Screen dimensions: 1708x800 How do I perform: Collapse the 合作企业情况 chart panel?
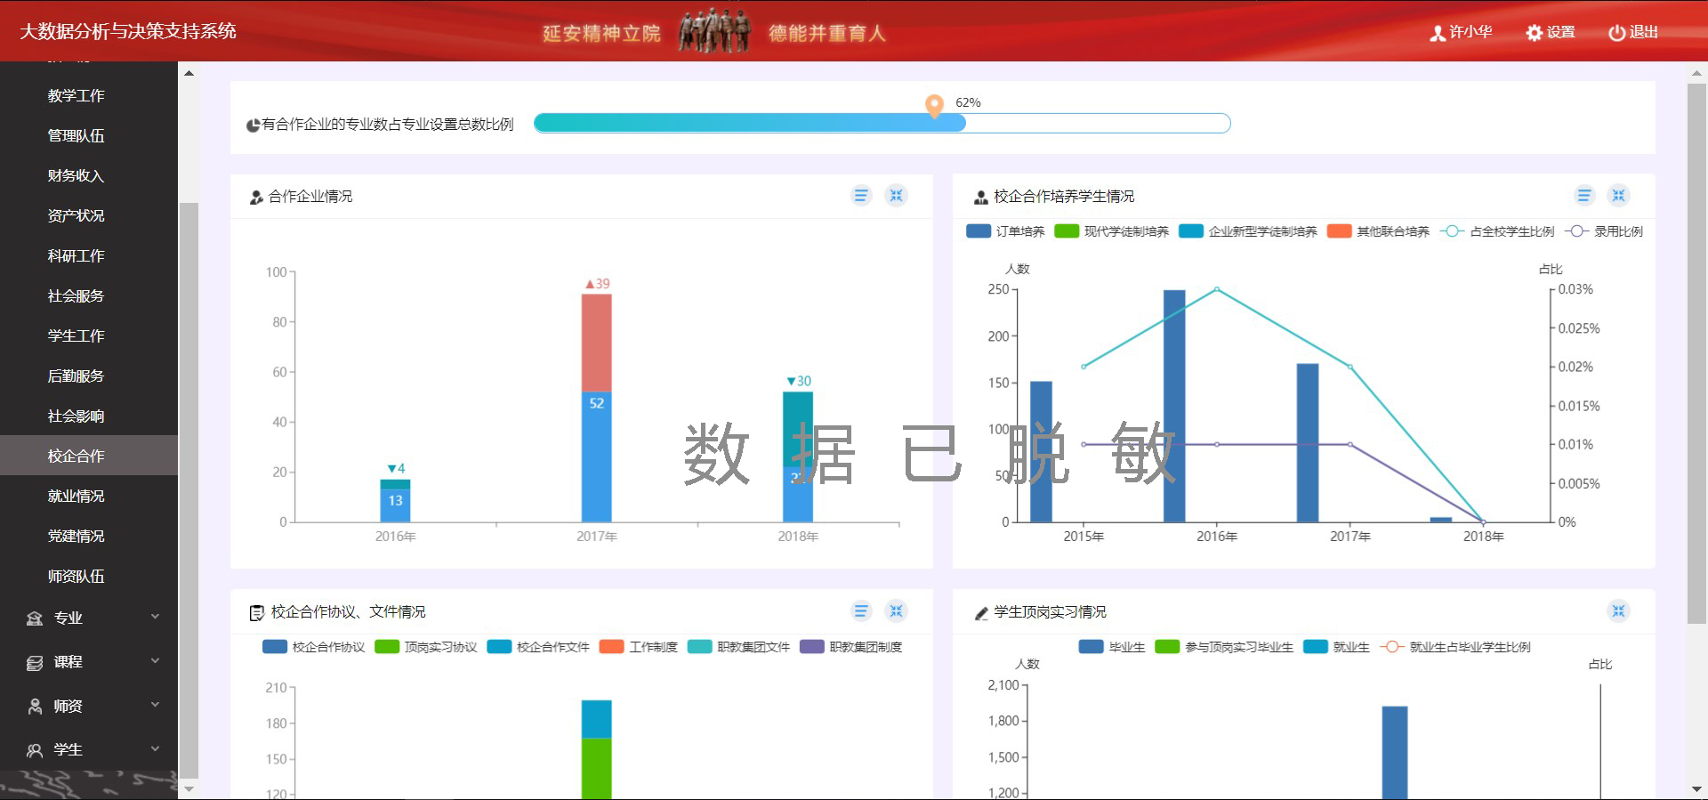(x=896, y=196)
